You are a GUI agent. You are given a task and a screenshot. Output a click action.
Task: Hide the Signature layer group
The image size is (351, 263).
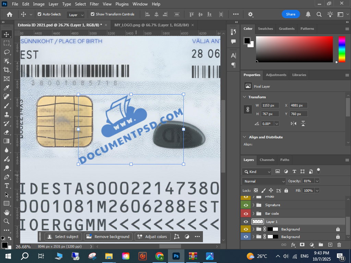pos(246,205)
